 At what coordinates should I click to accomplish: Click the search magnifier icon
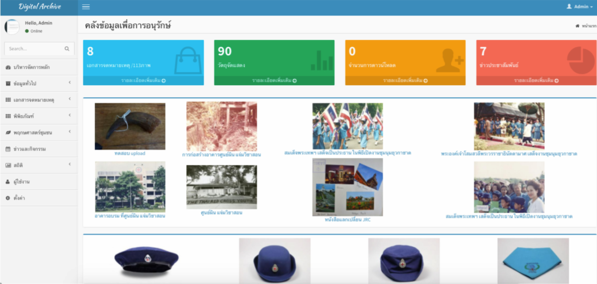pos(67,49)
